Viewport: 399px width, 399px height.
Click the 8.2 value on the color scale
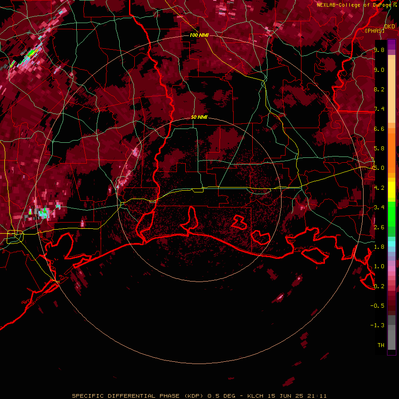[x=379, y=89]
